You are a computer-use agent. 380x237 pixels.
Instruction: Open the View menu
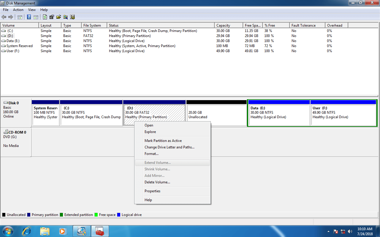pos(32,9)
